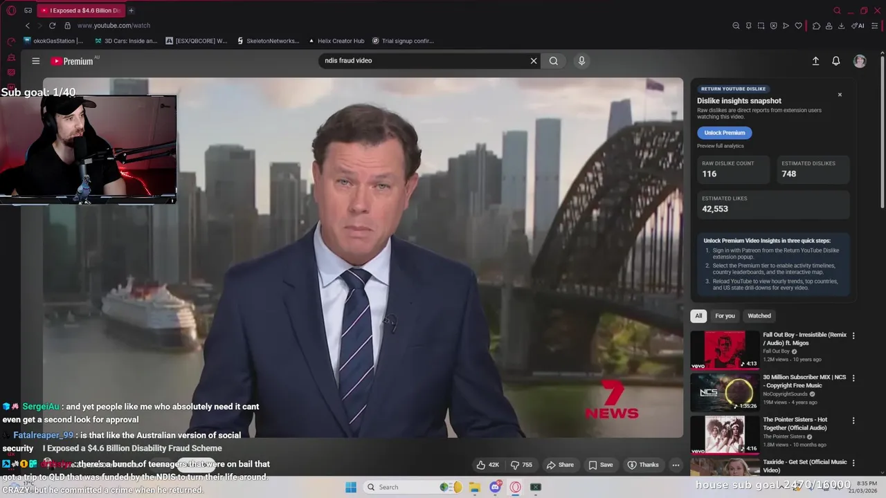This screenshot has width=886, height=498.
Task: Open the browser profile account icon
Action: 829,26
